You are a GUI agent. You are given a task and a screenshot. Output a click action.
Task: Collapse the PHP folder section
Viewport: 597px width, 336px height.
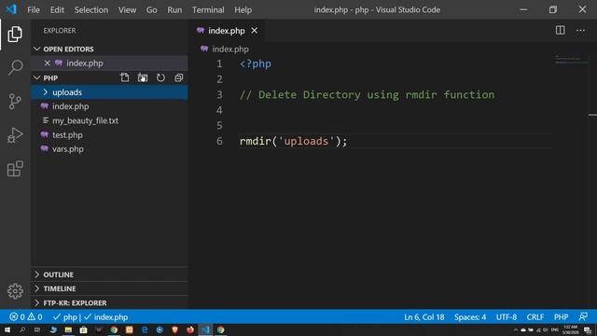pos(37,77)
